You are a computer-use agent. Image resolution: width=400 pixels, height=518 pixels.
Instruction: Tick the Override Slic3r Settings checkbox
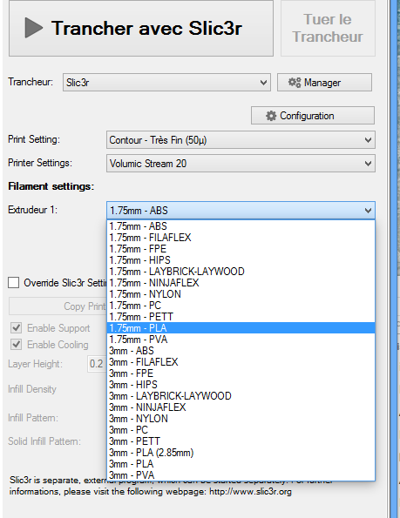pos(14,283)
